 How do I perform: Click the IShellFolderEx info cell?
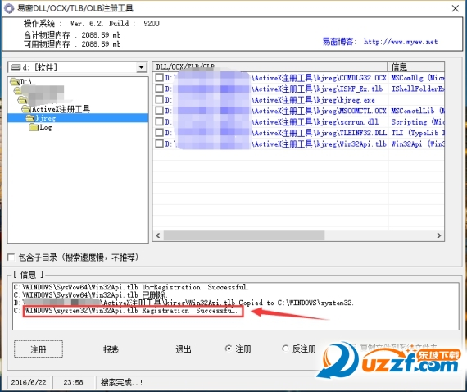click(417, 89)
